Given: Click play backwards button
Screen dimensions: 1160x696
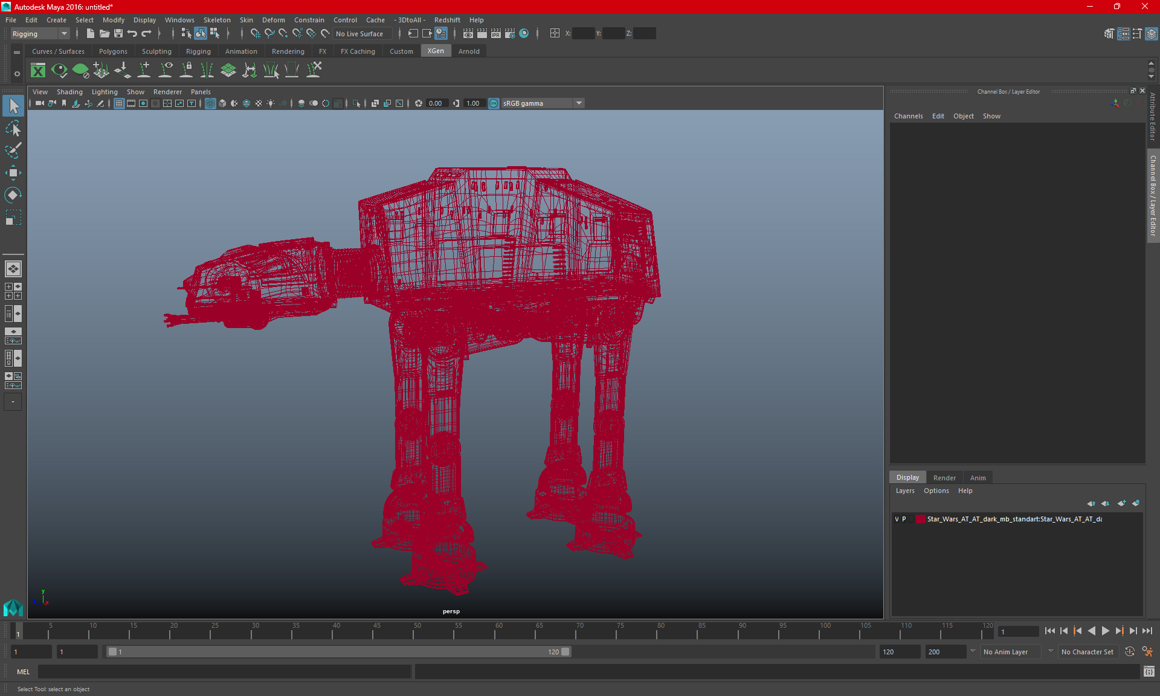Looking at the screenshot, I should (1091, 631).
